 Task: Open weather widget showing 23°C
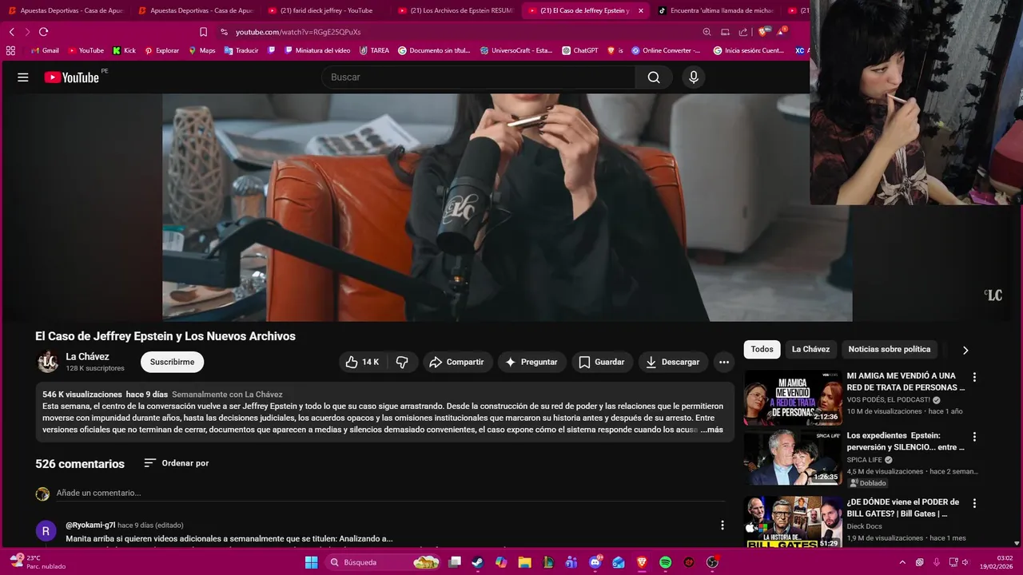click(x=38, y=562)
